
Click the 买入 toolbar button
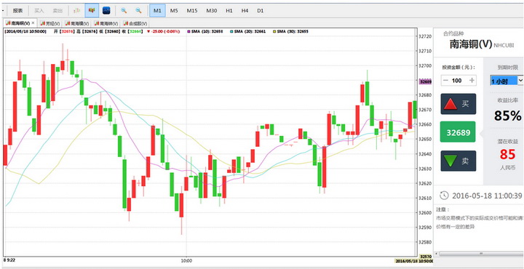point(39,11)
